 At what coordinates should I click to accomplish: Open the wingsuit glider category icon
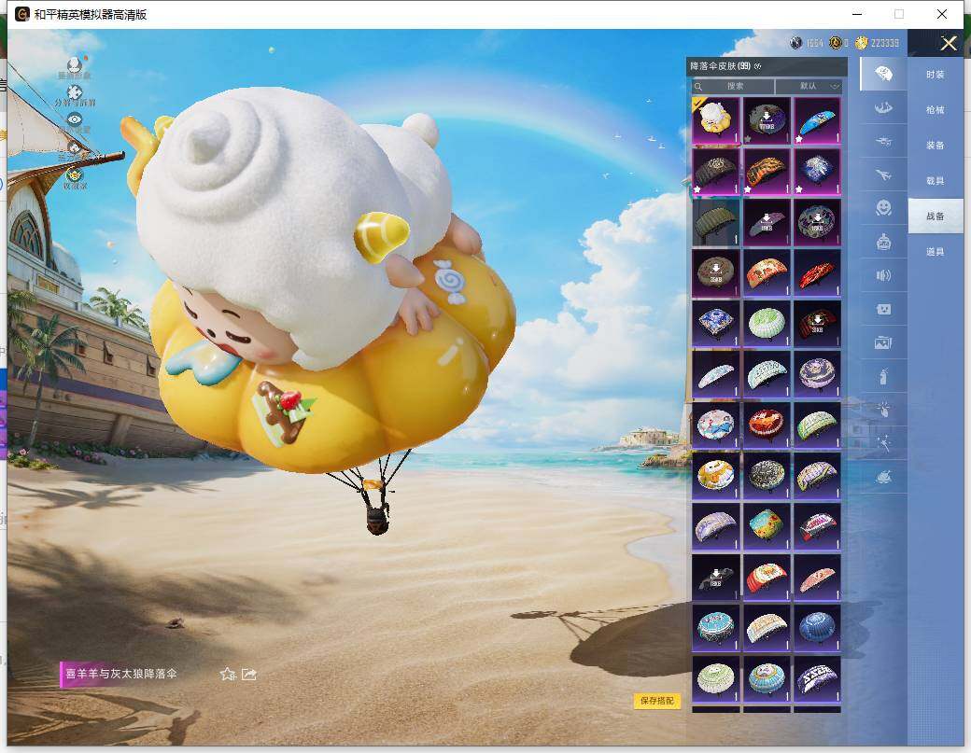click(x=883, y=108)
